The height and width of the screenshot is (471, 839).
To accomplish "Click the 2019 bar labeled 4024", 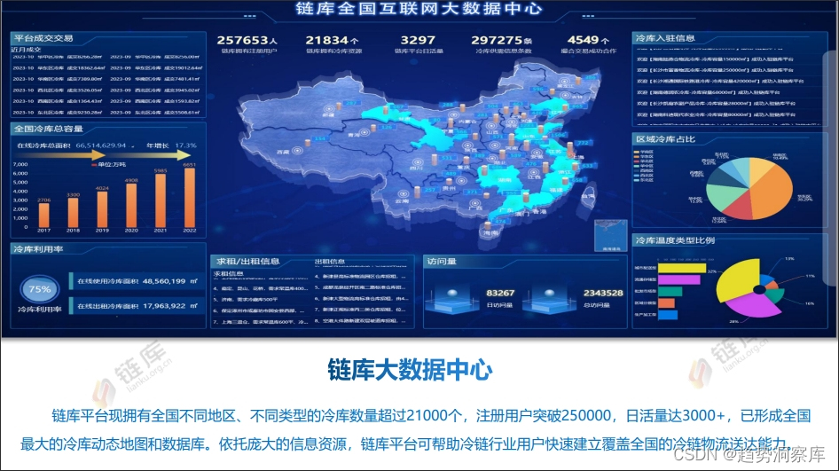I will [102, 208].
